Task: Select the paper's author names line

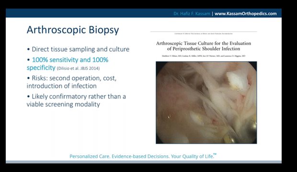Action: 204,56
